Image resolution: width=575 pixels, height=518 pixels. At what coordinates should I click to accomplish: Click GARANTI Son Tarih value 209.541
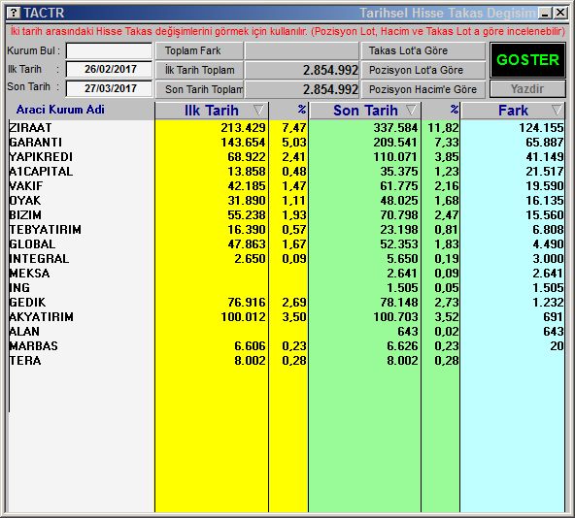pyautogui.click(x=395, y=143)
